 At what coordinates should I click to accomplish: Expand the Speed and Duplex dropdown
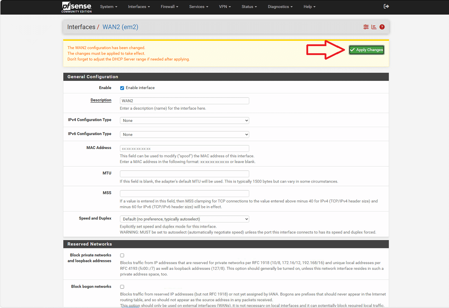184,219
